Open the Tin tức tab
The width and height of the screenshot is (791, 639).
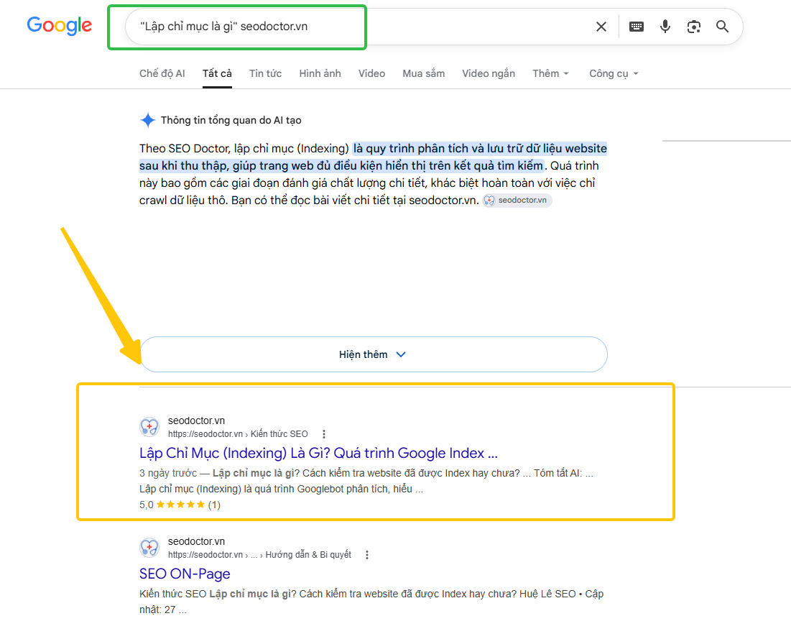[265, 74]
